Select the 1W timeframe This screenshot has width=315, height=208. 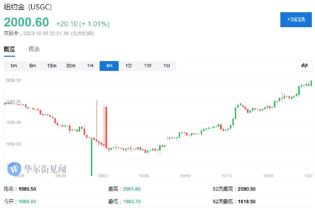click(147, 66)
